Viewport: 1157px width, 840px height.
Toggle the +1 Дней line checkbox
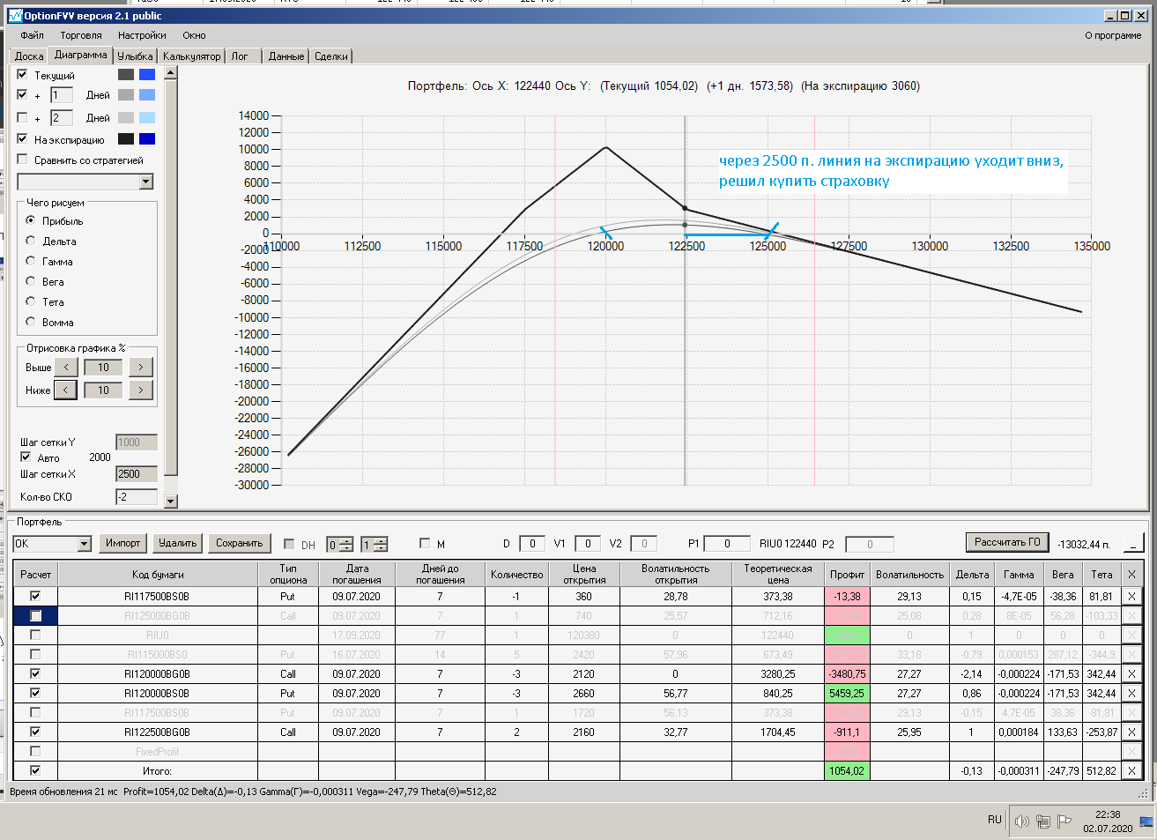[23, 94]
